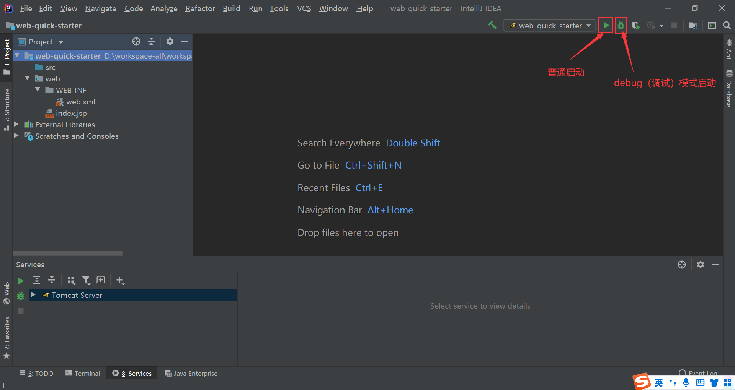
Task: Open the Analyze menu
Action: (164, 8)
